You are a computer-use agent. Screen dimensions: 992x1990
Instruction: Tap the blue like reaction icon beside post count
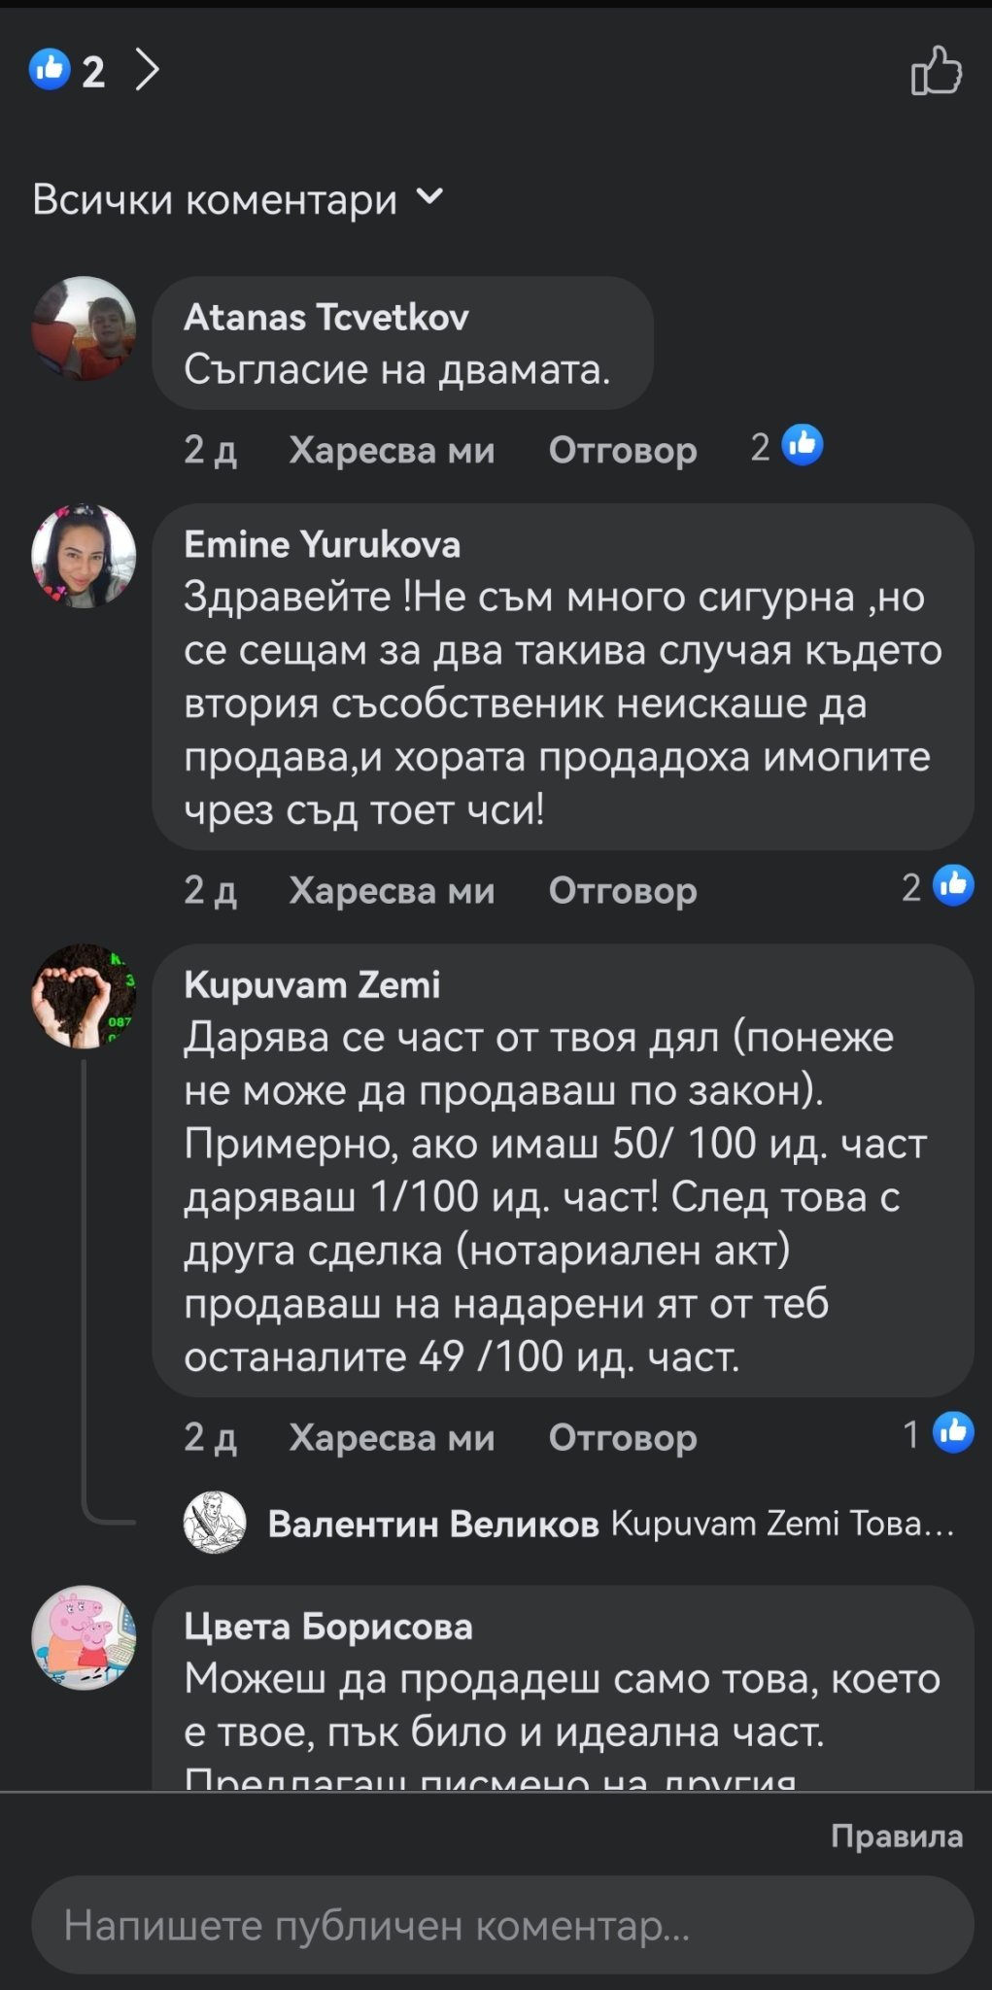(x=51, y=70)
